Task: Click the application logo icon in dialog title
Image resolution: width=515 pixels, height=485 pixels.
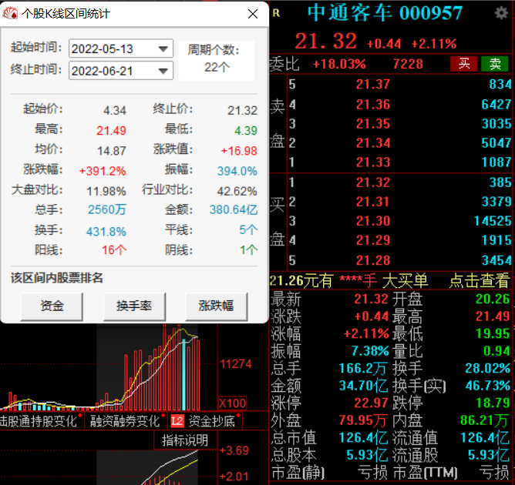Action: 10,13
